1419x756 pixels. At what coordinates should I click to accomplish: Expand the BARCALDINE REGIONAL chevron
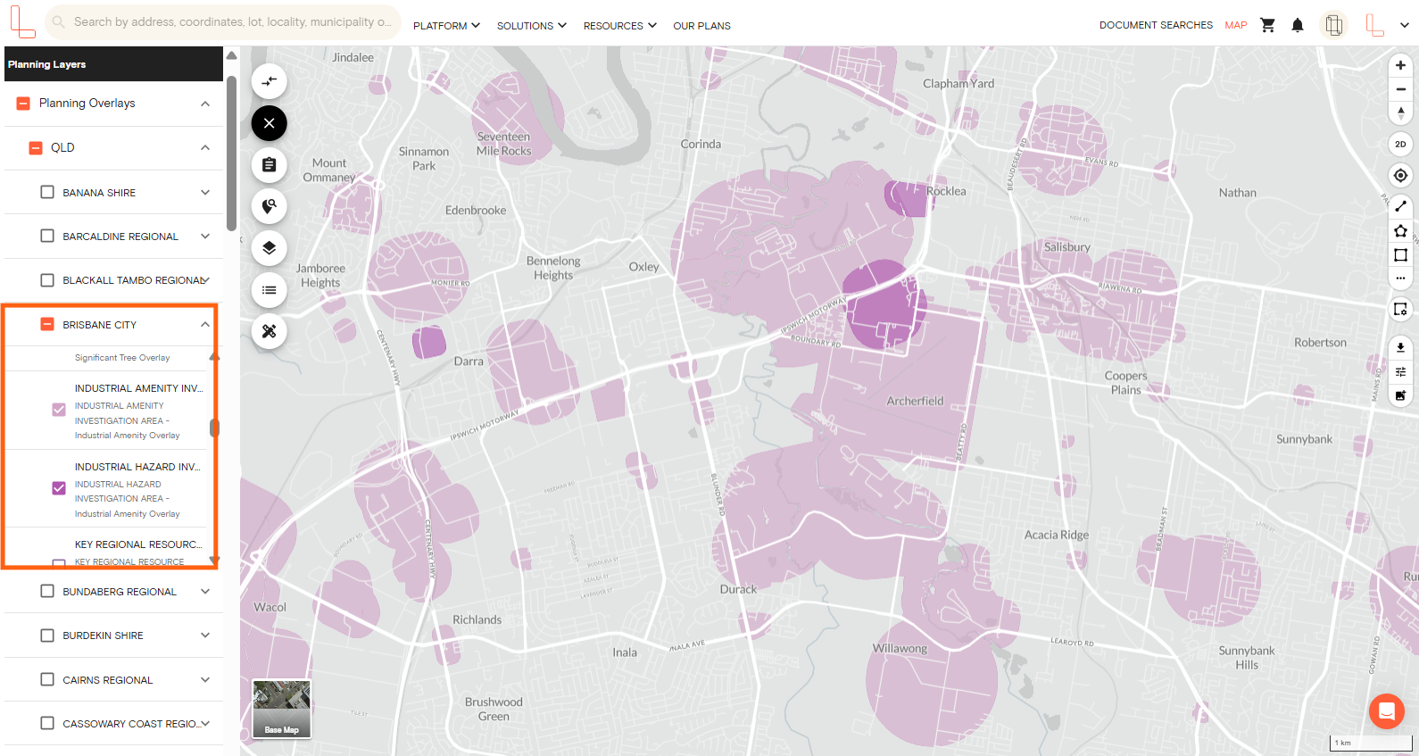tap(205, 236)
